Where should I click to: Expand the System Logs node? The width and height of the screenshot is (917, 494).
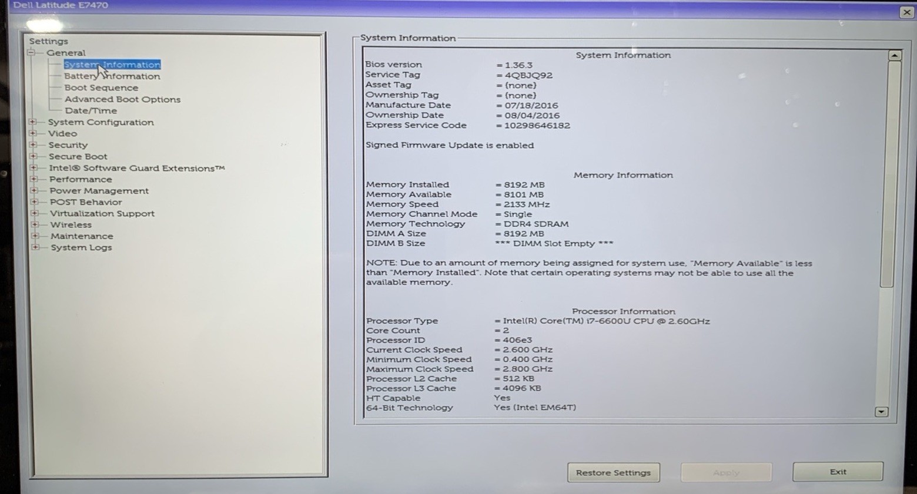coord(35,247)
